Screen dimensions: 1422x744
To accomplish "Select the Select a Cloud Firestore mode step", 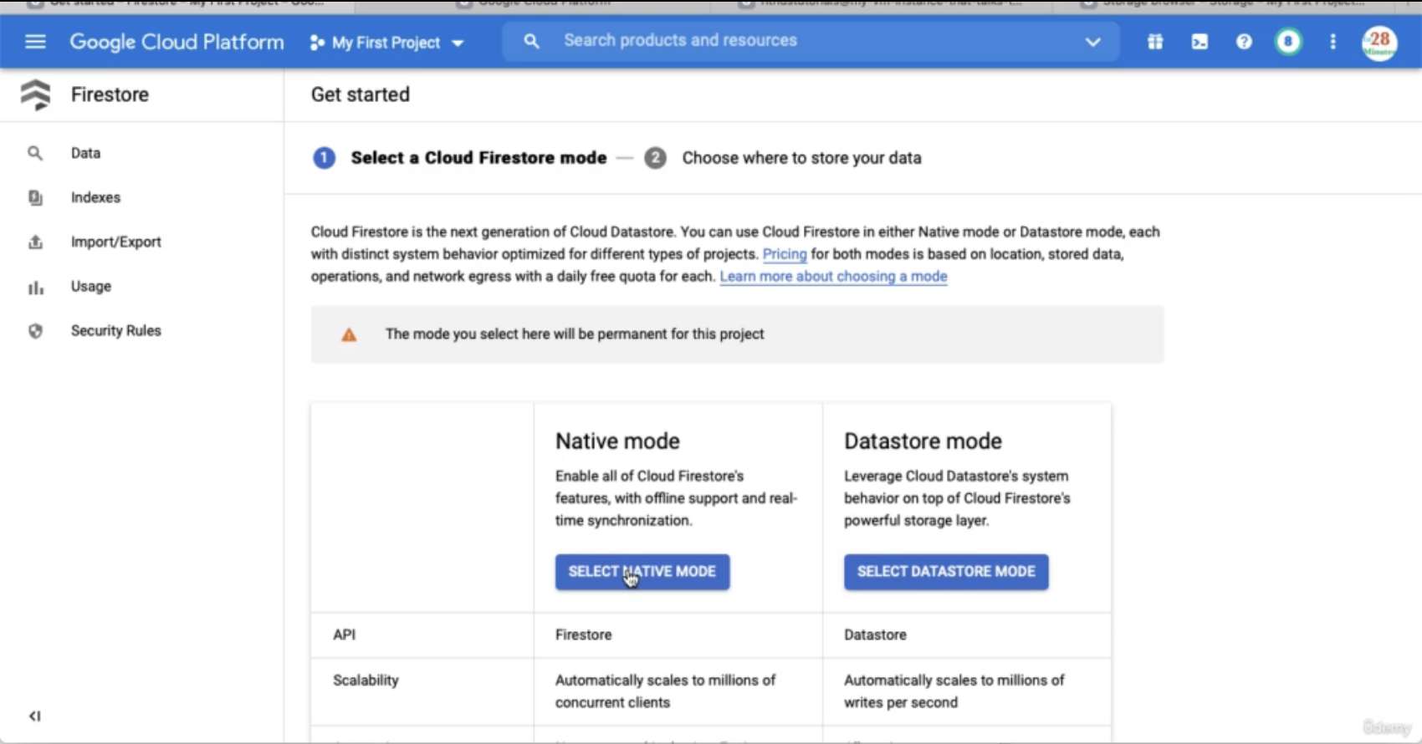I will click(478, 158).
